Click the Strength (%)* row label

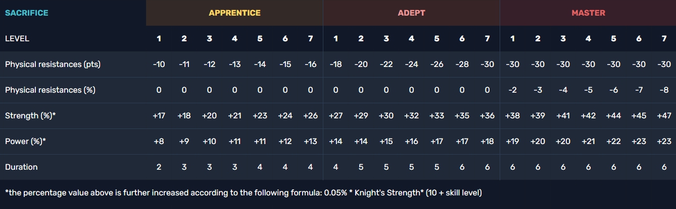(30, 116)
